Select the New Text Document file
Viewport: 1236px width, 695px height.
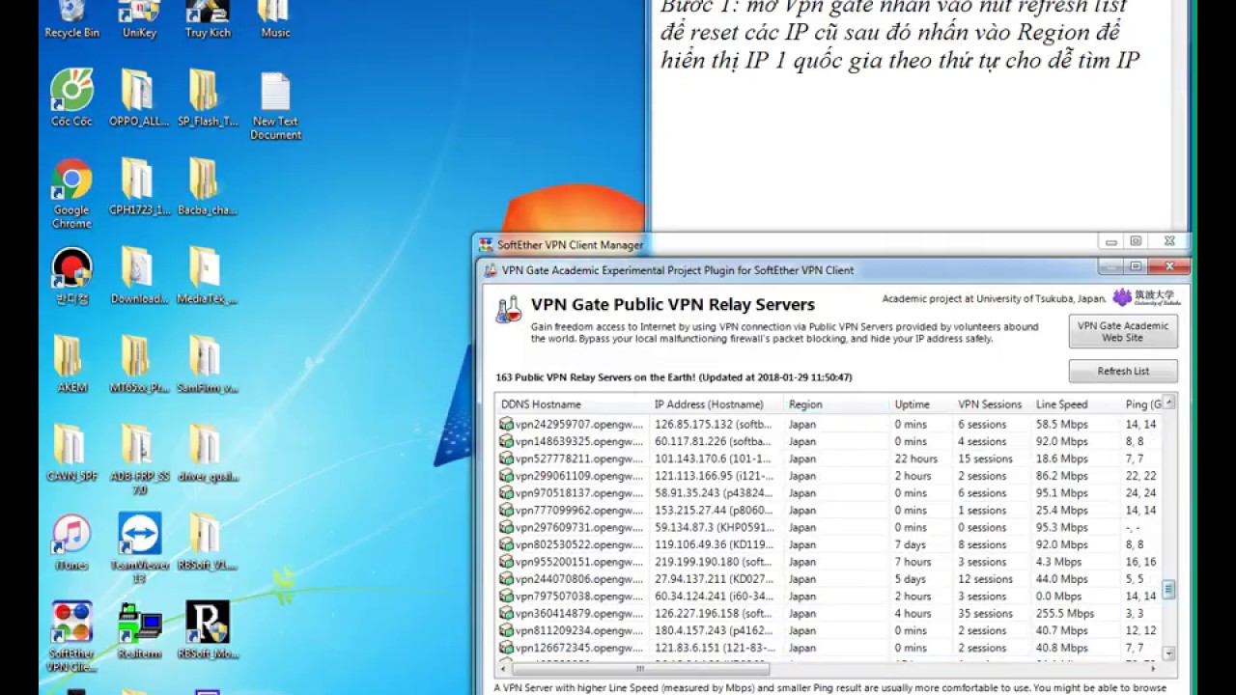coord(276,105)
